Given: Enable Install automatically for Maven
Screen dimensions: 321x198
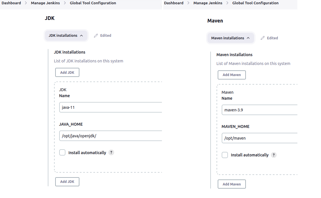Looking at the screenshot, I should click(x=225, y=155).
